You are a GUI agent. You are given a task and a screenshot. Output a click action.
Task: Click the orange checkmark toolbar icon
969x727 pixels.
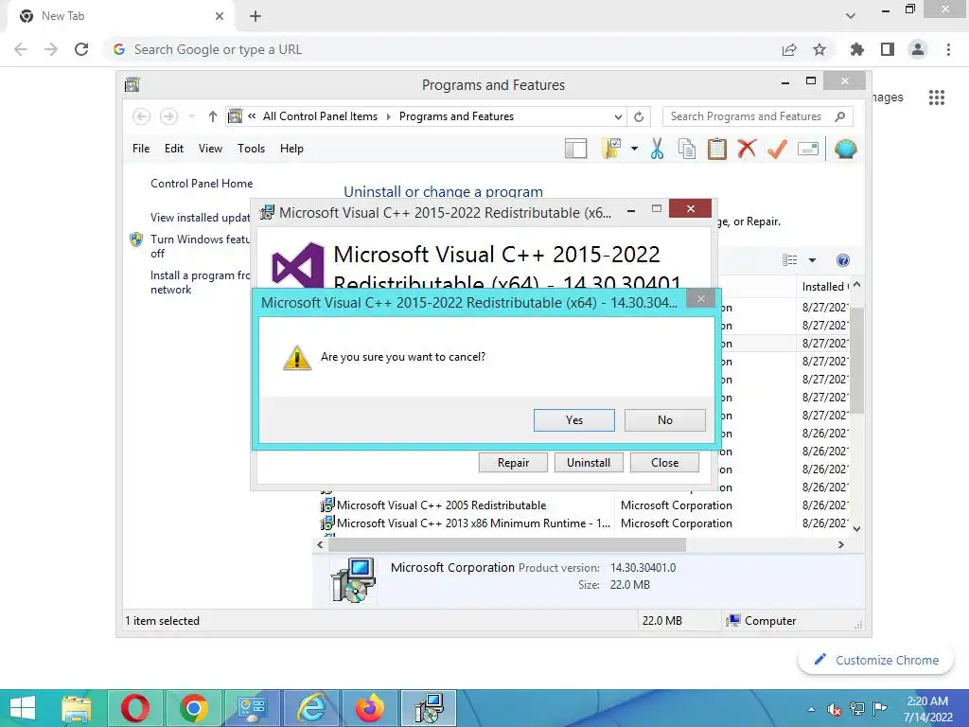[777, 149]
